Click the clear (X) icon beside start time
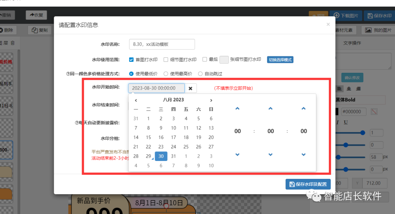395x214 pixels. pos(190,88)
